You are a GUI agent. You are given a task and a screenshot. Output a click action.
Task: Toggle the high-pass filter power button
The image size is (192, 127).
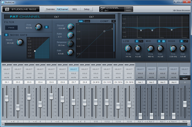pos(46,27)
